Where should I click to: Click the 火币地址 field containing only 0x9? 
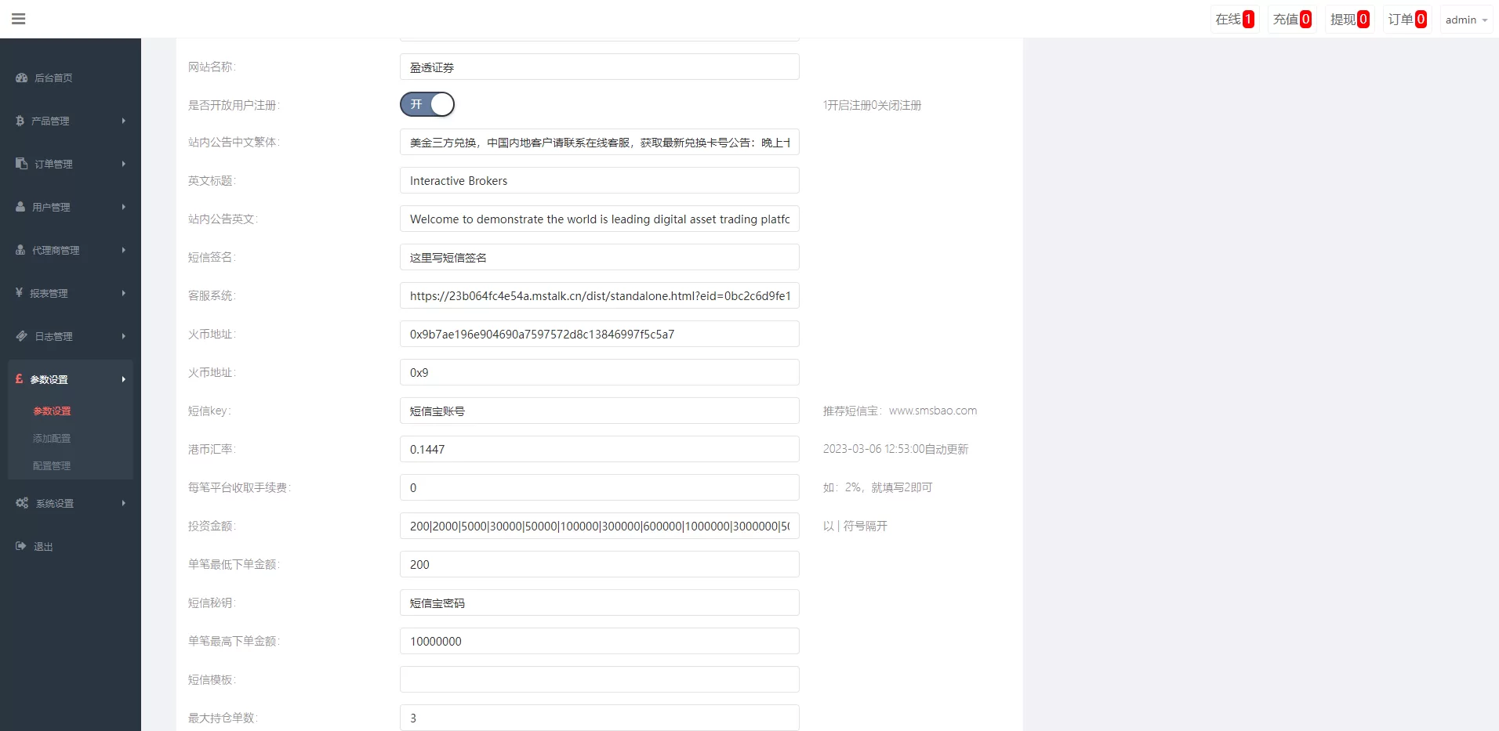pos(600,372)
